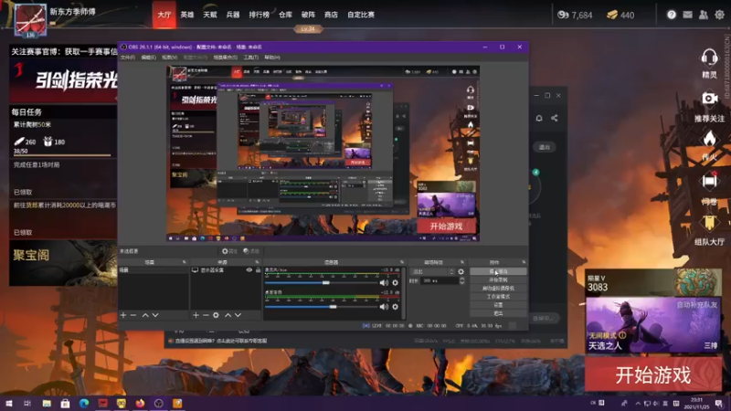Viewport: 731px width, 411px height.
Task: Select the 英雄 heroes tab in the game
Action: click(187, 15)
